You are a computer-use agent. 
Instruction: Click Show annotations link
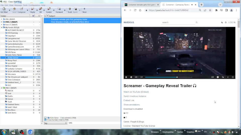coord(132,105)
